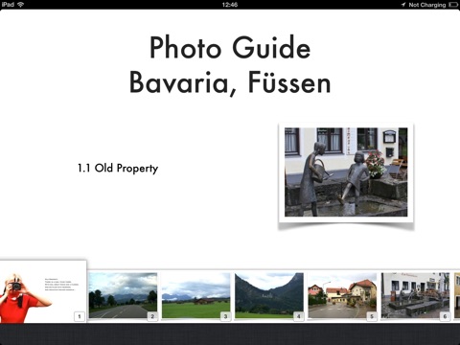Open the bronze statues fountain photo
The width and height of the screenshot is (460, 345).
(x=346, y=172)
